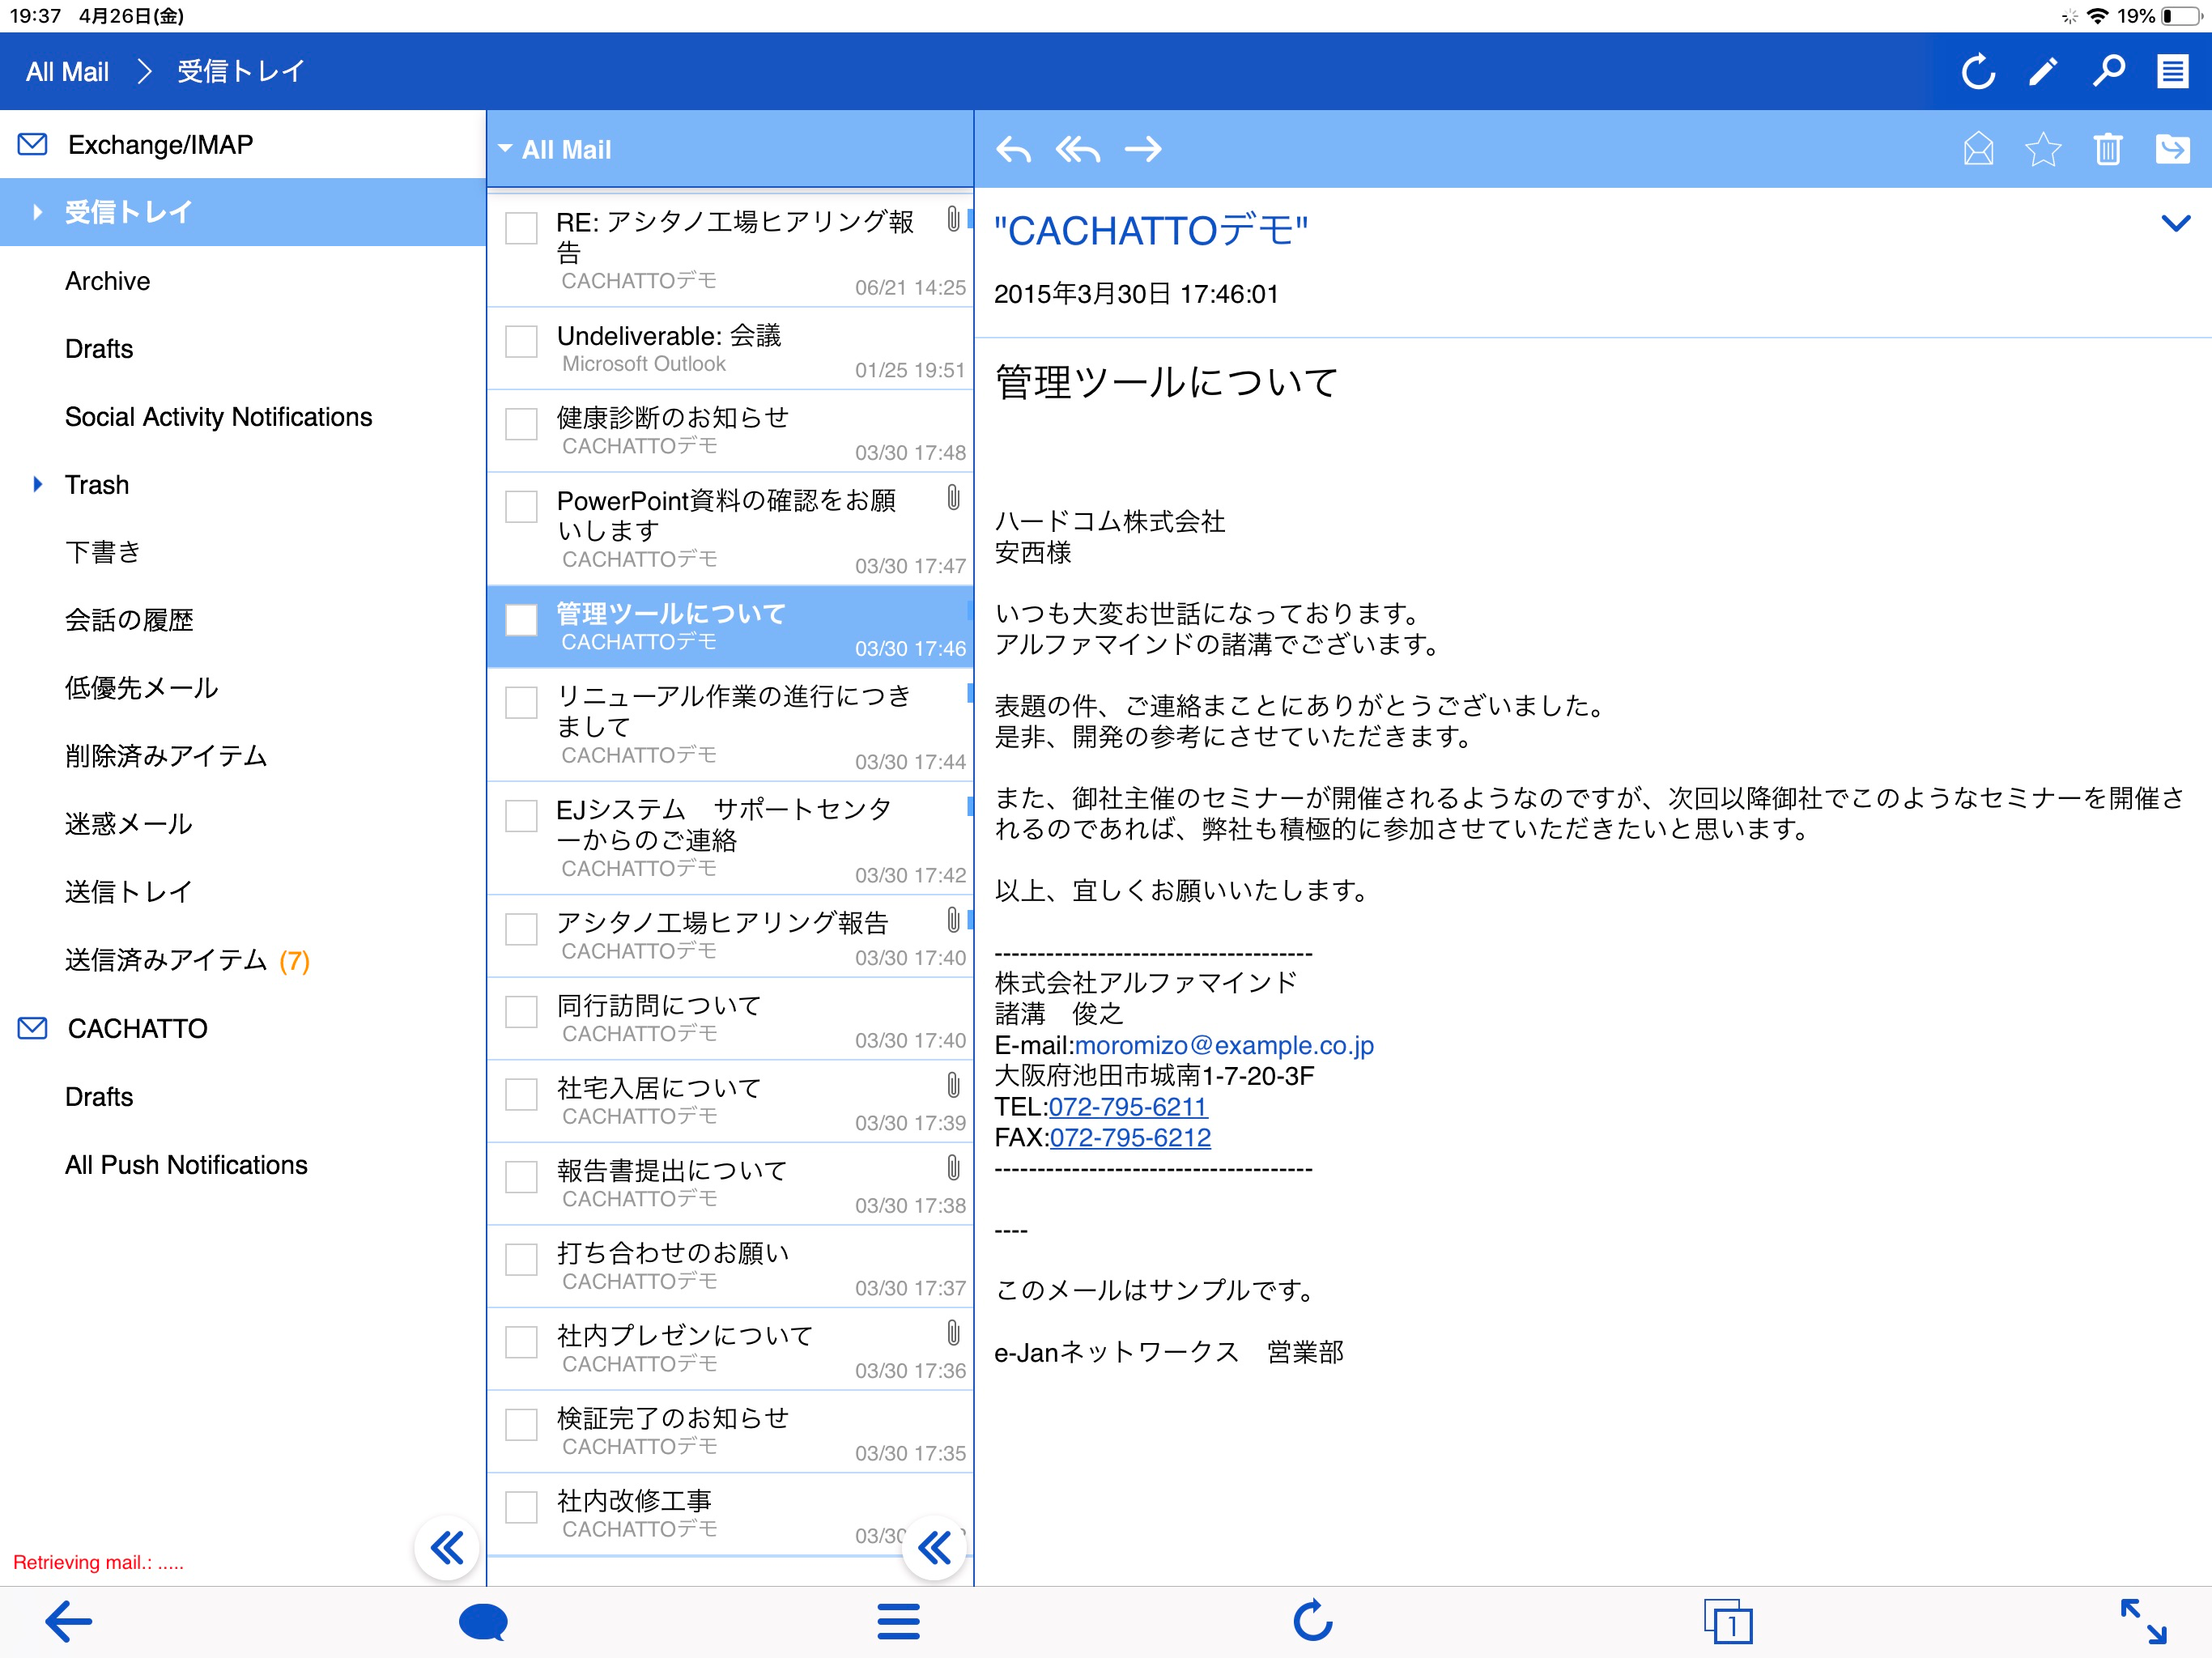Tap the TEL 072-795-6211 link

(1127, 1107)
